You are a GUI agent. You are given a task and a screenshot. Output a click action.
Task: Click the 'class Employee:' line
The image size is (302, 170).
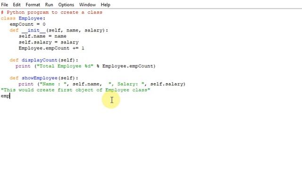[x=23, y=18]
